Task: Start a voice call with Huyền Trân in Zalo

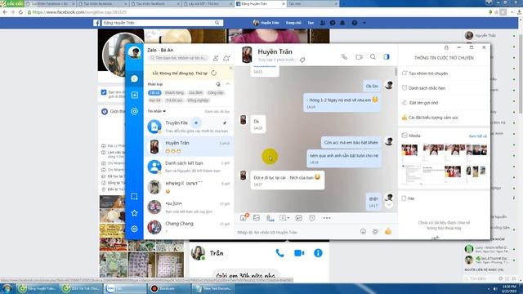Action: tap(344, 57)
